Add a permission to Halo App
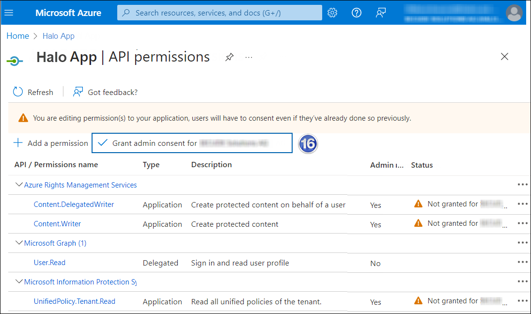This screenshot has width=531, height=314. coord(50,142)
